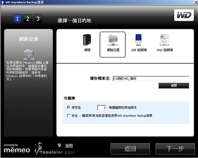
Task: Click the 備份檔案至 path input field
Action: (151, 79)
